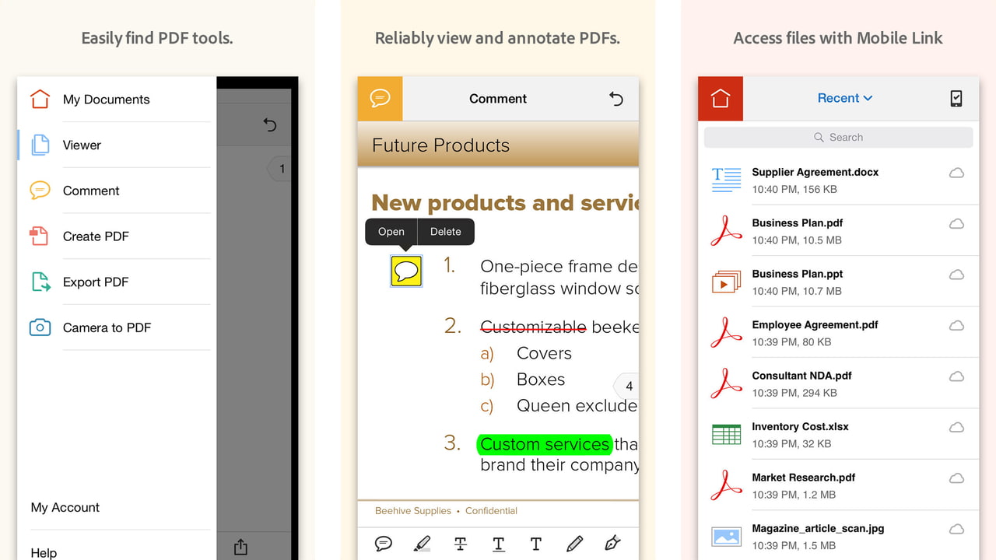The height and width of the screenshot is (560, 996).
Task: Select the yellow sticky note annotation
Action: click(x=406, y=271)
